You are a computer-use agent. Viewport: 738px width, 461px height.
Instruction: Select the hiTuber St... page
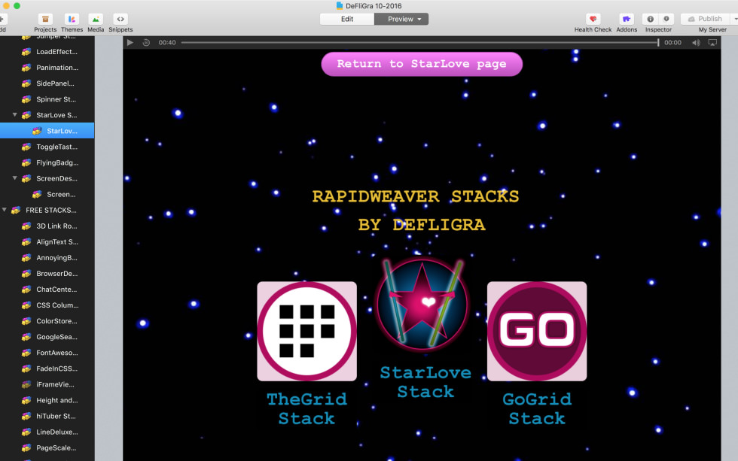(x=47, y=416)
